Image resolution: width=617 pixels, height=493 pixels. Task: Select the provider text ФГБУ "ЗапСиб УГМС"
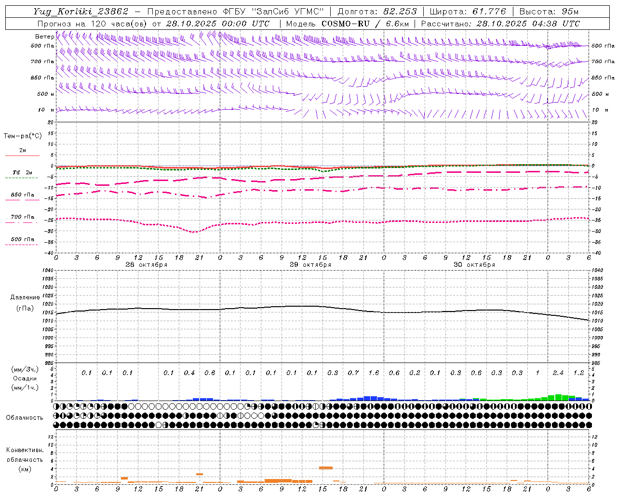tap(273, 12)
